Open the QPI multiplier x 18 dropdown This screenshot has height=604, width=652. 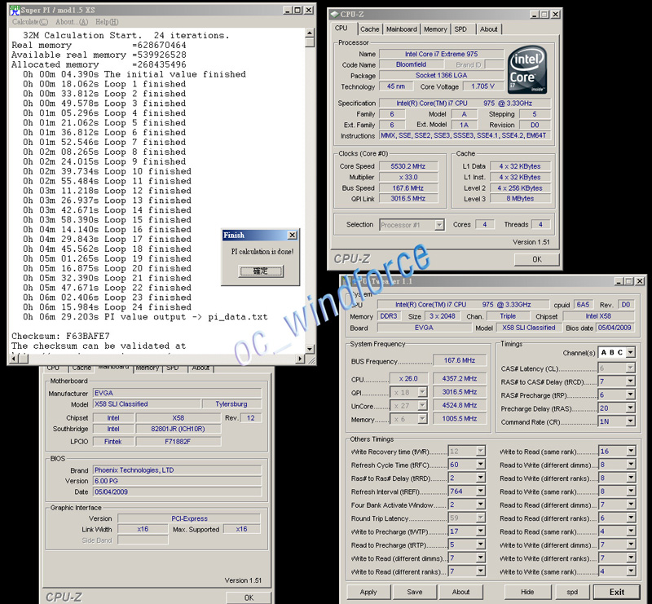[x=422, y=392]
